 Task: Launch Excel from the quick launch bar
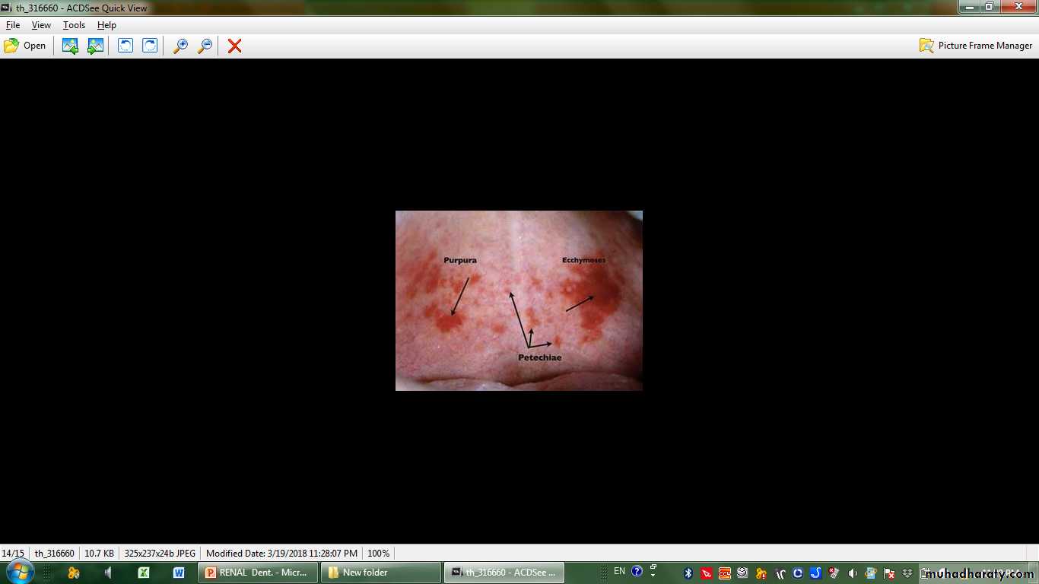tap(143, 573)
